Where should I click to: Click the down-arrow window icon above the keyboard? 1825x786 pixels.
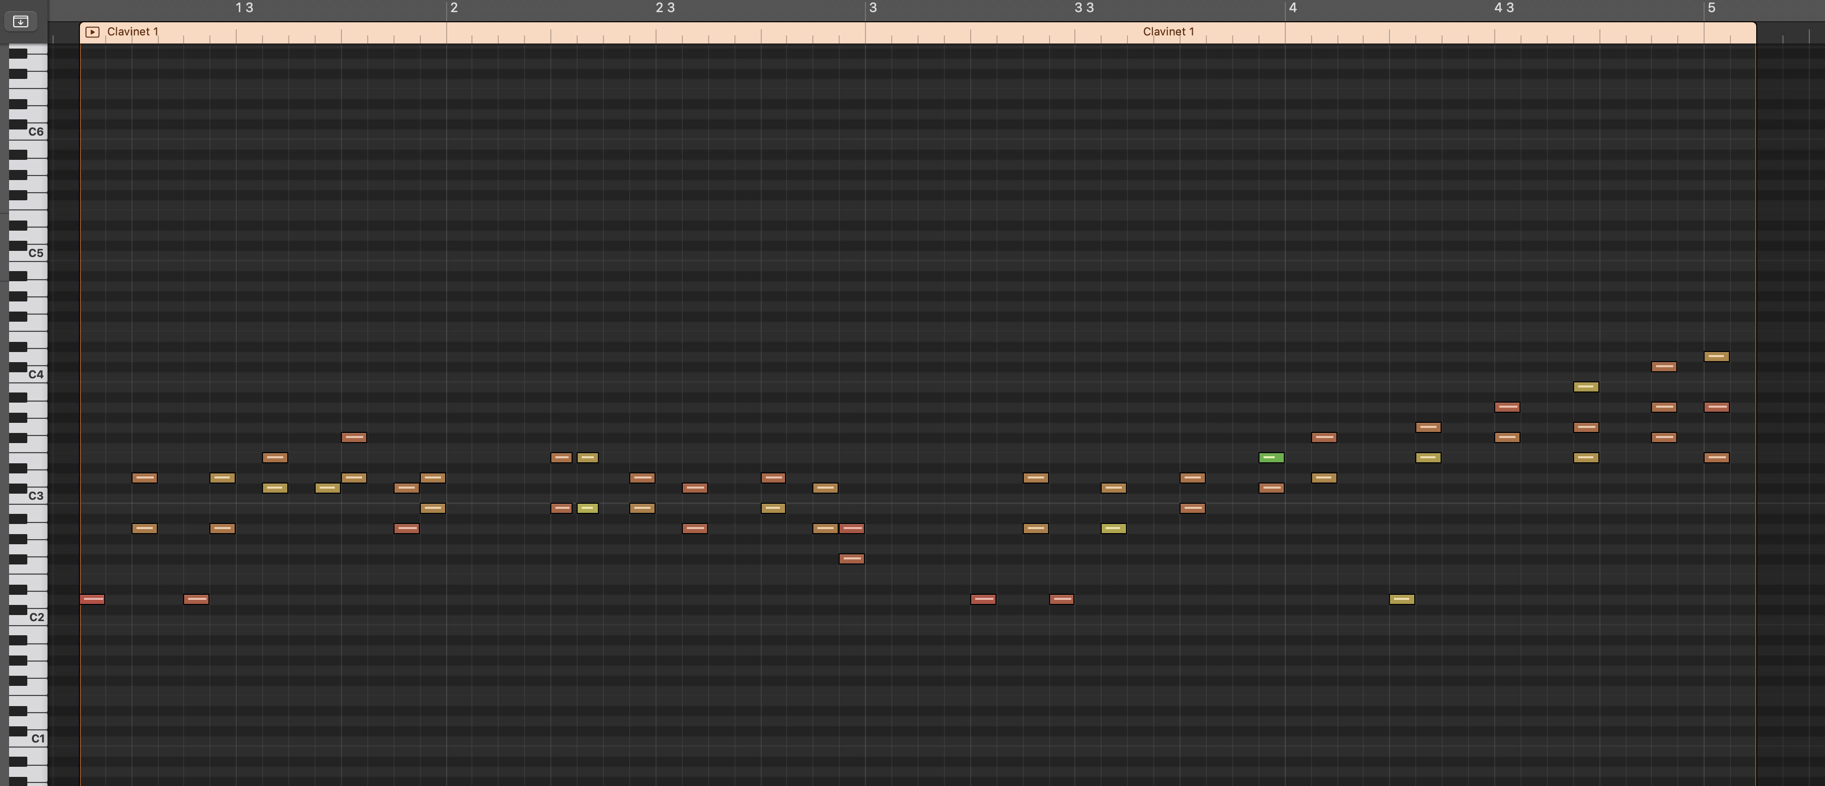coord(21,21)
